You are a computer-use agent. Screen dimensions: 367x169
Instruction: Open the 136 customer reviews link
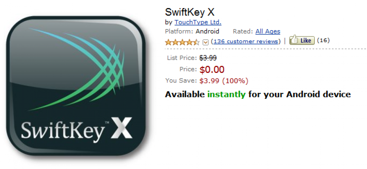pyautogui.click(x=246, y=41)
